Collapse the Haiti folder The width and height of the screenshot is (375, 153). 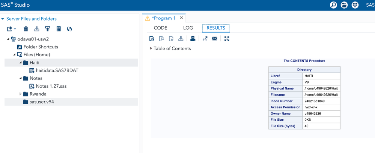click(x=21, y=63)
